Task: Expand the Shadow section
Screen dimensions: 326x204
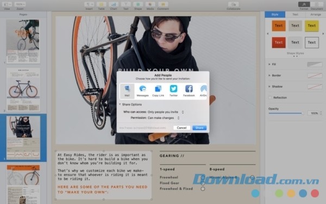Action: click(269, 86)
